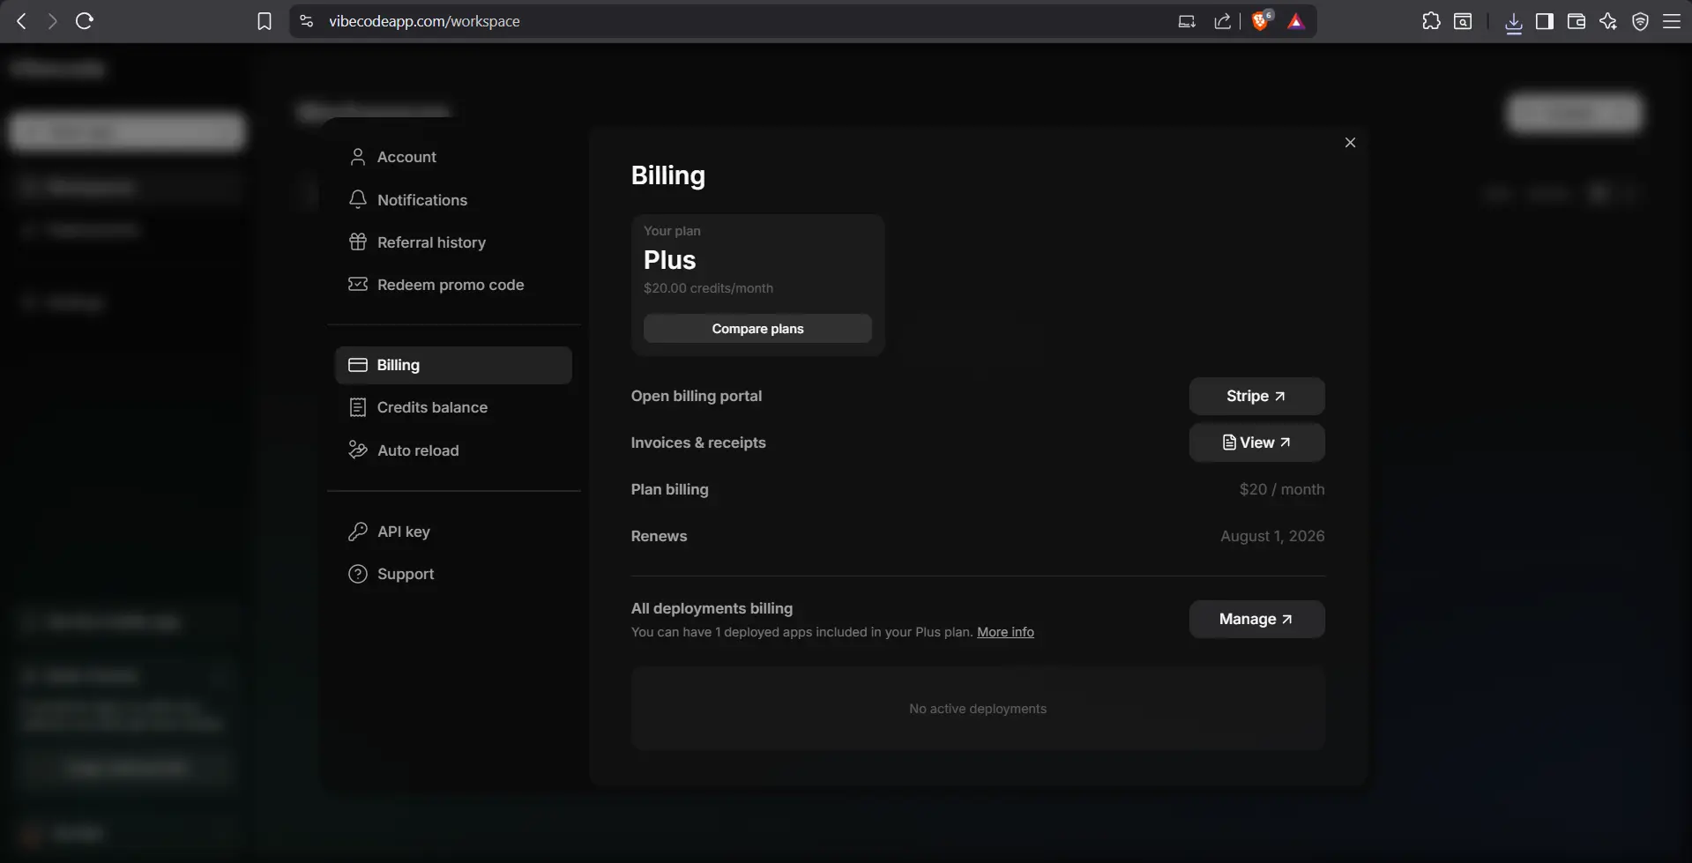Viewport: 1692px width, 863px height.
Task: Click the promo code ticket icon
Action: click(x=357, y=284)
